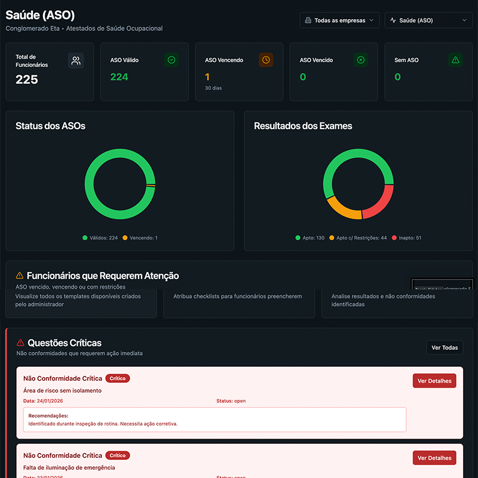
Task: Open Ver Detalhes for Falta de iluminação de emergência
Action: [434, 458]
